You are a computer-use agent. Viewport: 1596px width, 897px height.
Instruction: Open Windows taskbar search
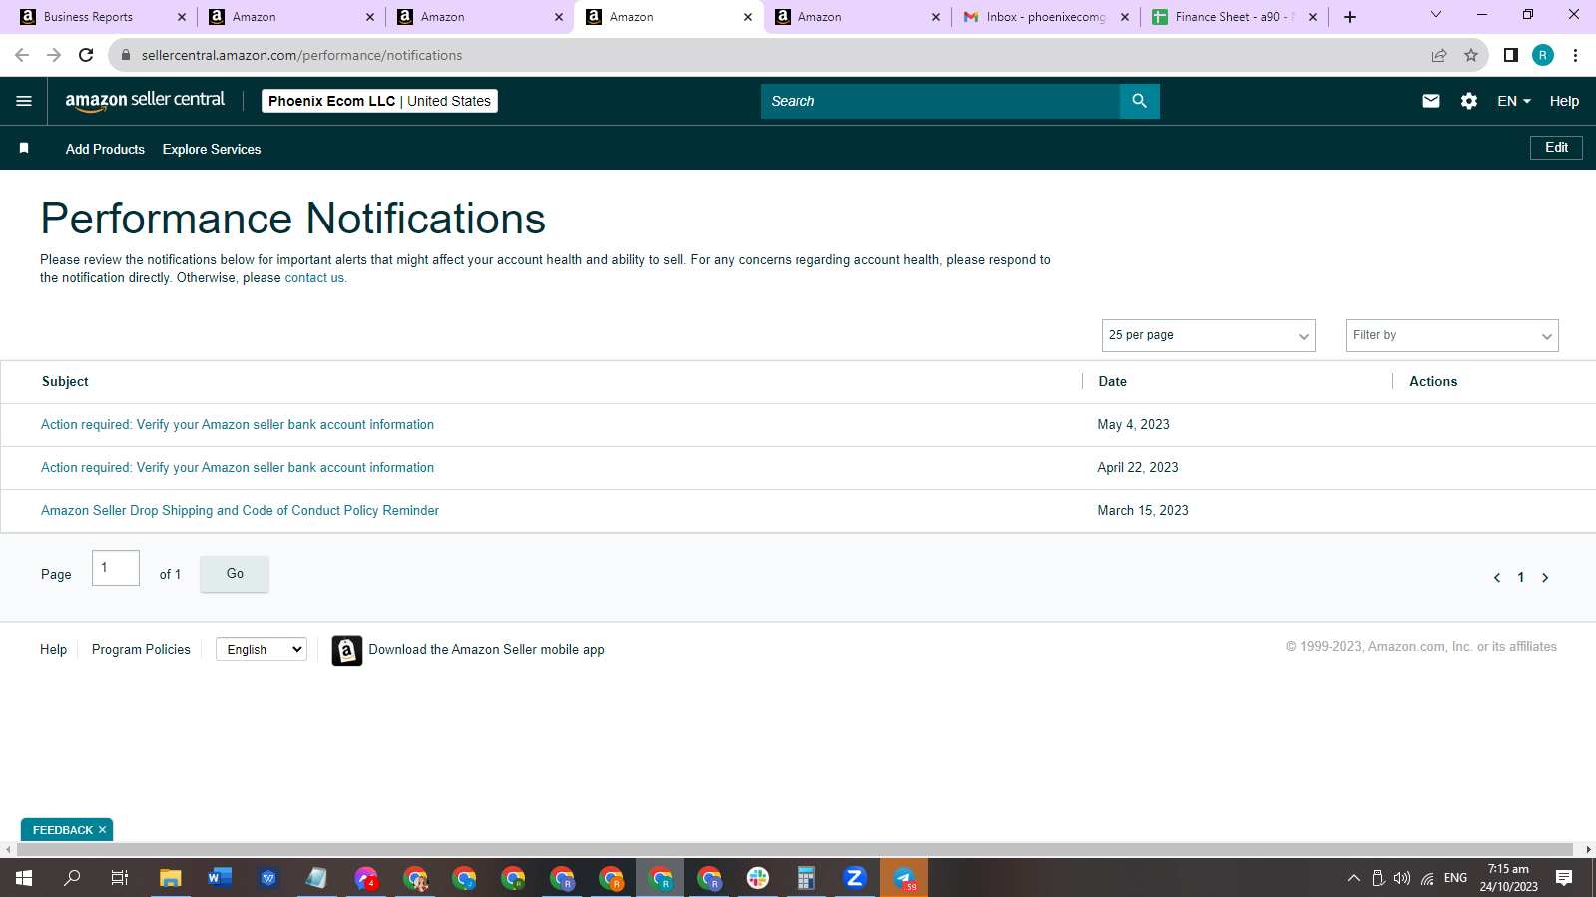(x=72, y=878)
